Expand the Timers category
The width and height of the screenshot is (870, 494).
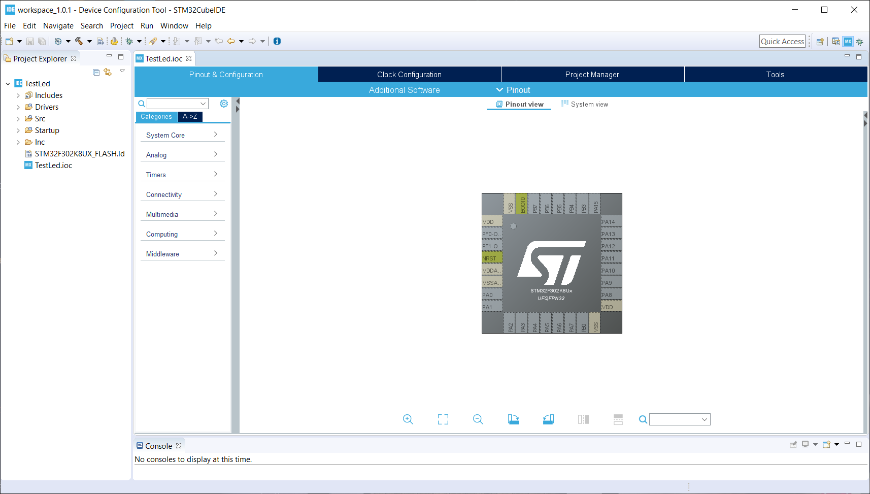coord(182,175)
